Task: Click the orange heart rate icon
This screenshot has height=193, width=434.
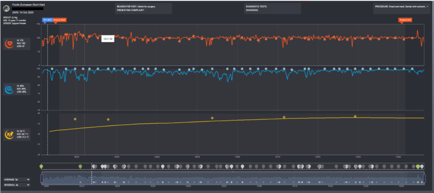Action: tap(10, 43)
